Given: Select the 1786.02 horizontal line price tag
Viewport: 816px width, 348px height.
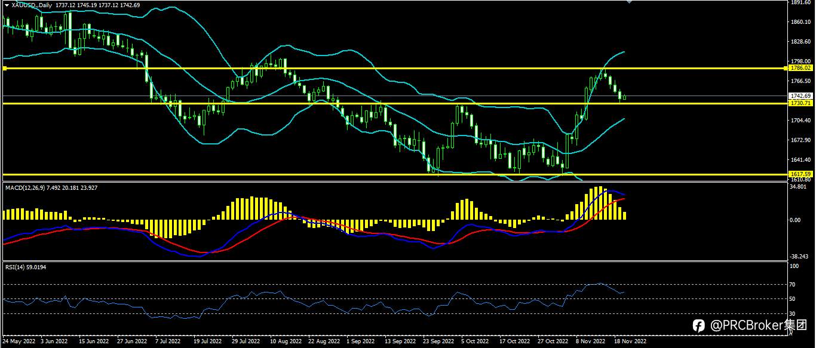Looking at the screenshot, I should (x=799, y=69).
